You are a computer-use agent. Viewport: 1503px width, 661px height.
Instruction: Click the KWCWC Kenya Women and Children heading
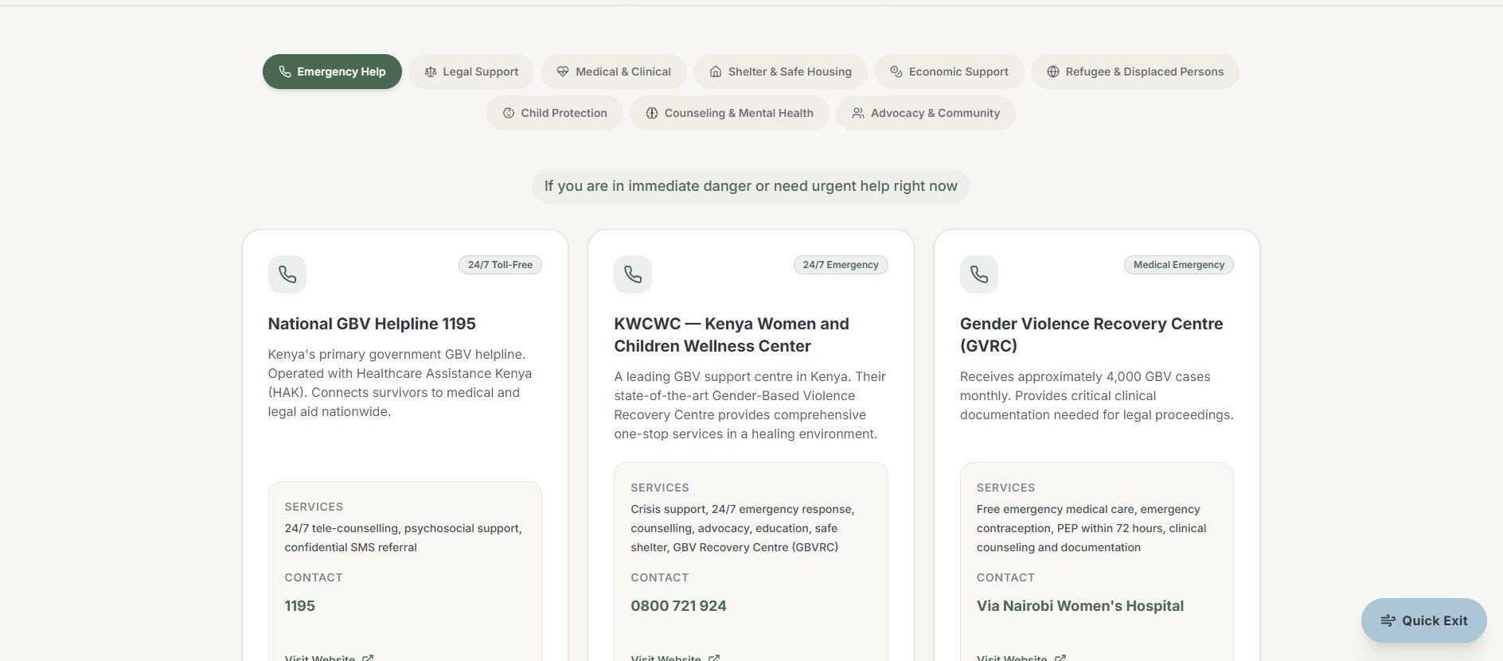coord(732,335)
